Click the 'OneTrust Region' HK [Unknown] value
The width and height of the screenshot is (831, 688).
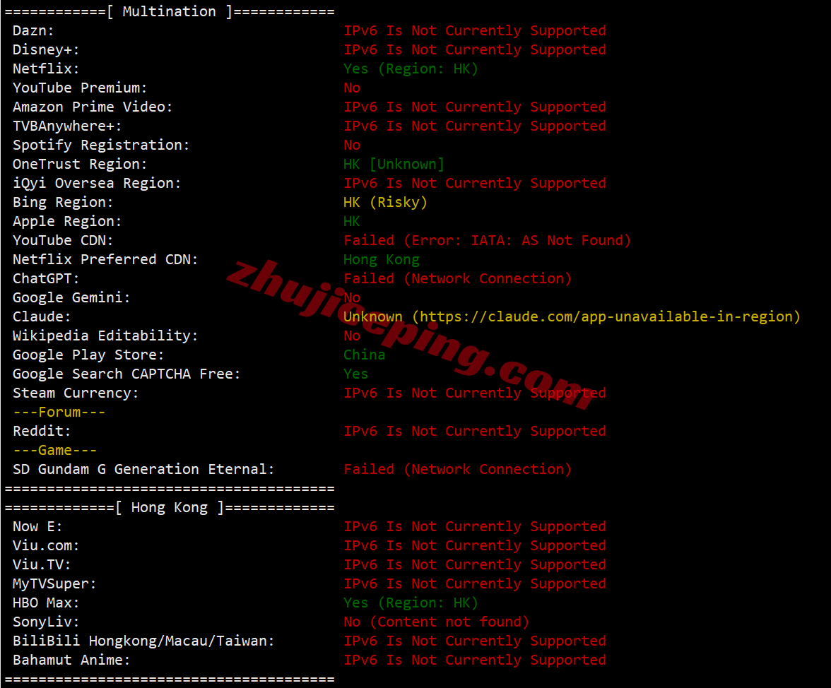tap(394, 164)
